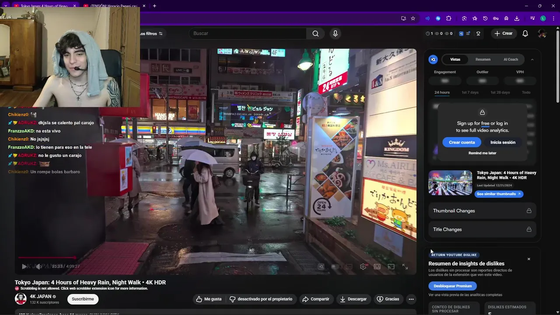Click the dislike button disabled by owner
This screenshot has width=560, height=315.
[261, 299]
